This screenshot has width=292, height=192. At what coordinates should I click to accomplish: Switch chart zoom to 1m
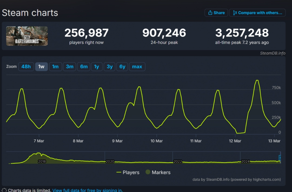point(55,67)
